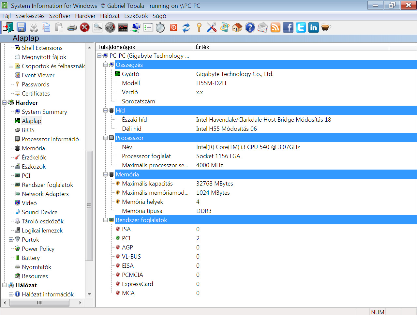Click the blue Refresh arrows icon
417x315 pixels.
[186, 28]
